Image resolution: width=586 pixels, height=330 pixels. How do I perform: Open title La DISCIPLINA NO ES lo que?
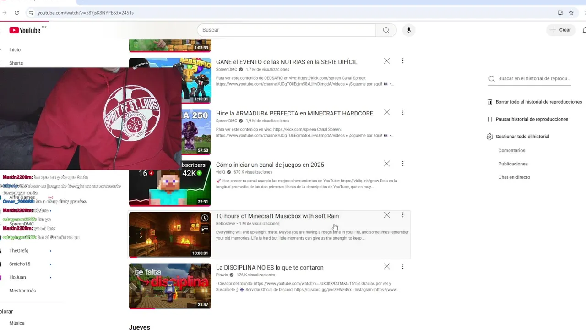pyautogui.click(x=270, y=267)
